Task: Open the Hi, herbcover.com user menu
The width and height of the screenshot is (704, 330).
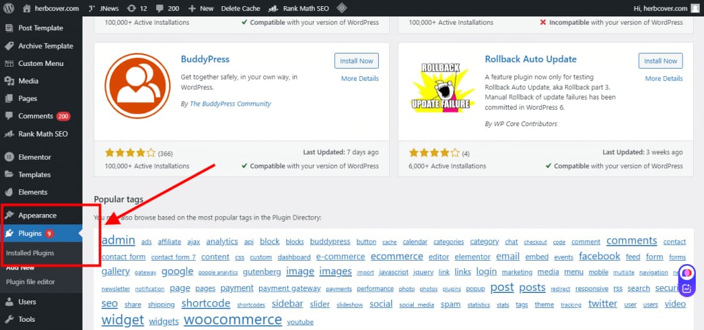Action: click(x=660, y=8)
